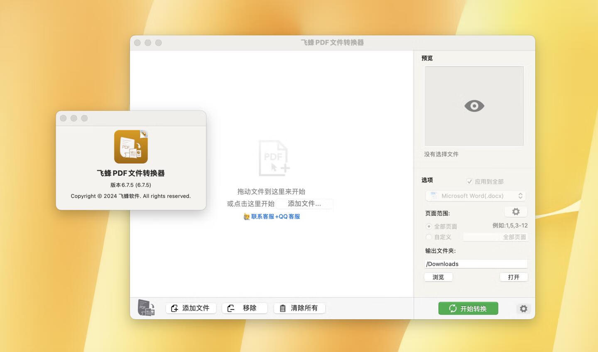Click the 打开 button to open output folder
This screenshot has height=352, width=598.
513,277
